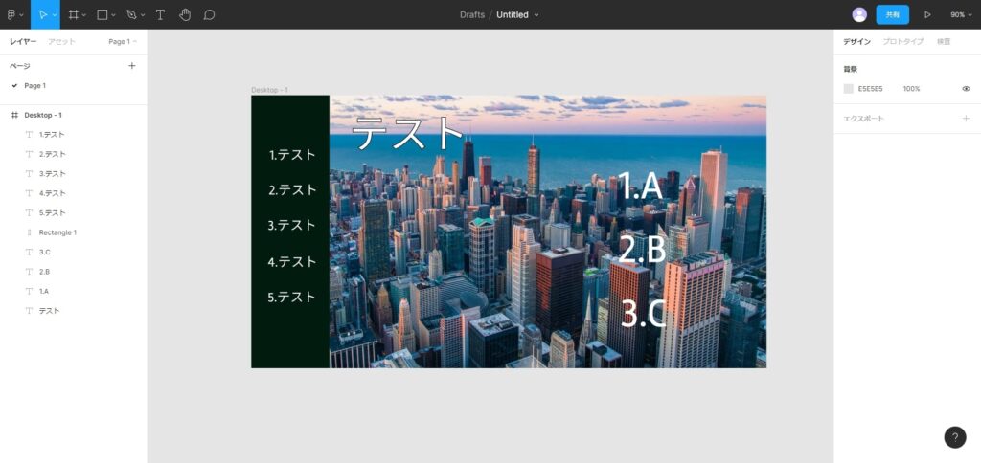Screen dimensions: 981x463
Task: Click the blue 共有 share button
Action: [892, 15]
